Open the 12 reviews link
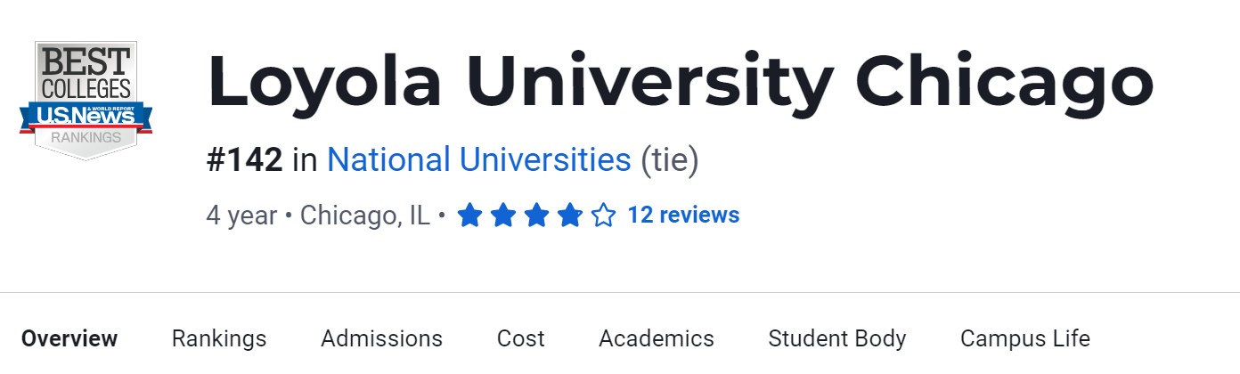 click(x=683, y=215)
